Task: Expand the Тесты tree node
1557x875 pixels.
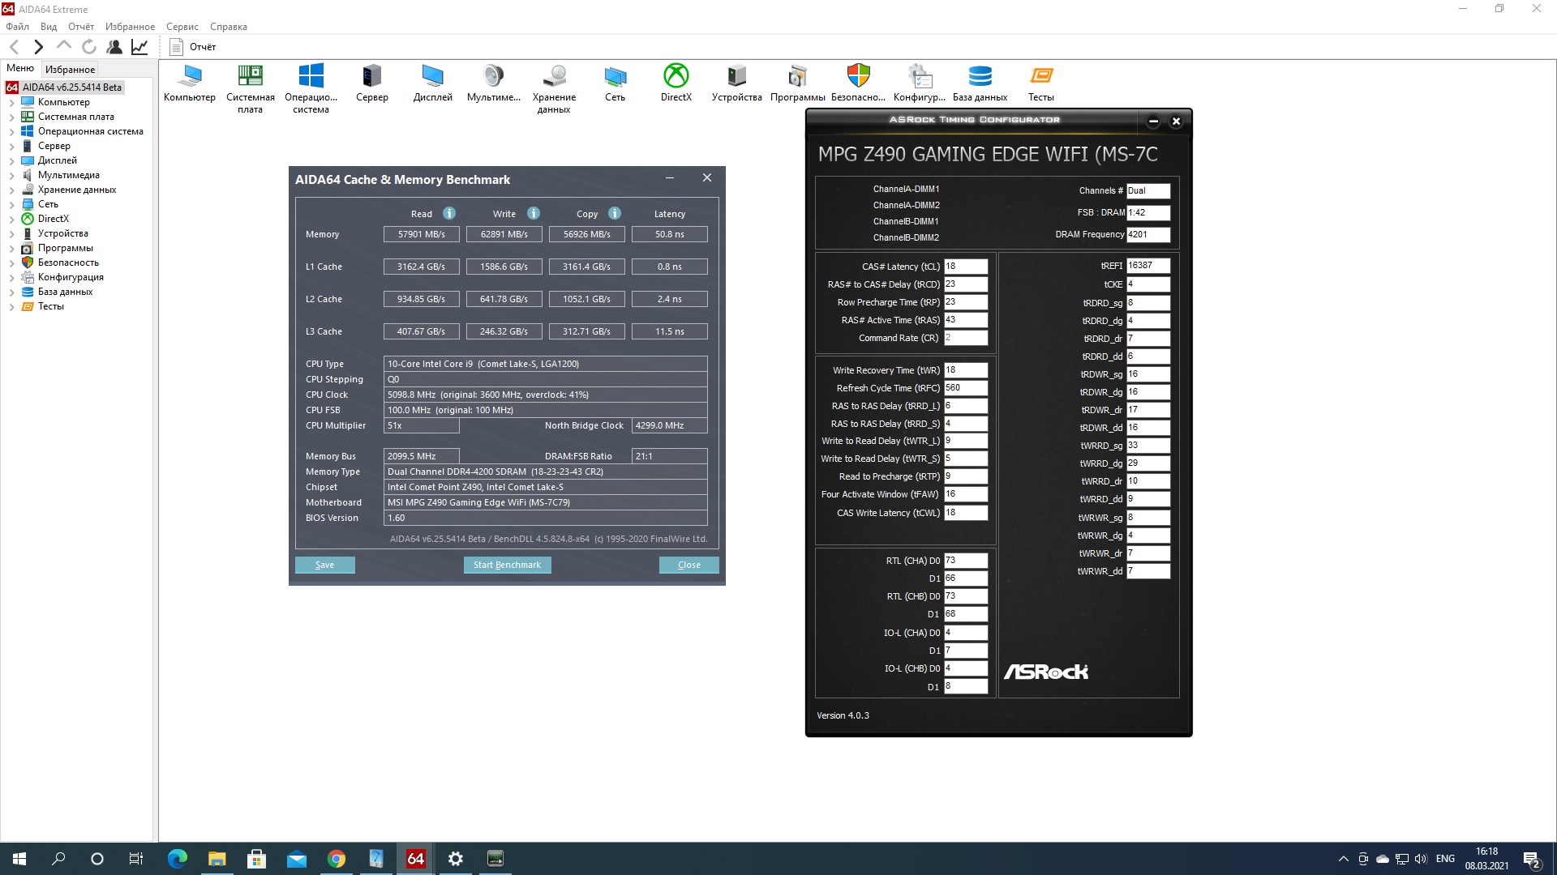Action: point(11,307)
